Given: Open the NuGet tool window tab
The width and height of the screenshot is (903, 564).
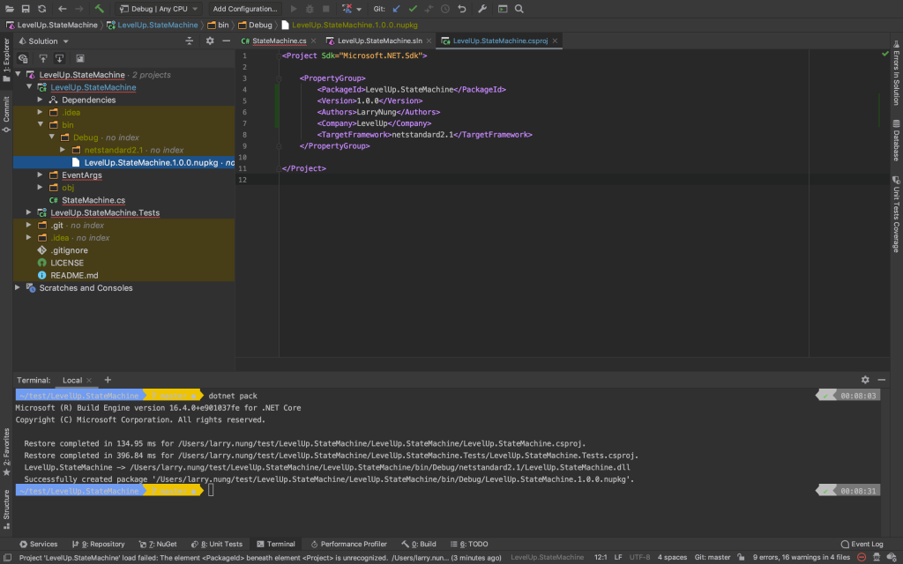Looking at the screenshot, I should [158, 544].
